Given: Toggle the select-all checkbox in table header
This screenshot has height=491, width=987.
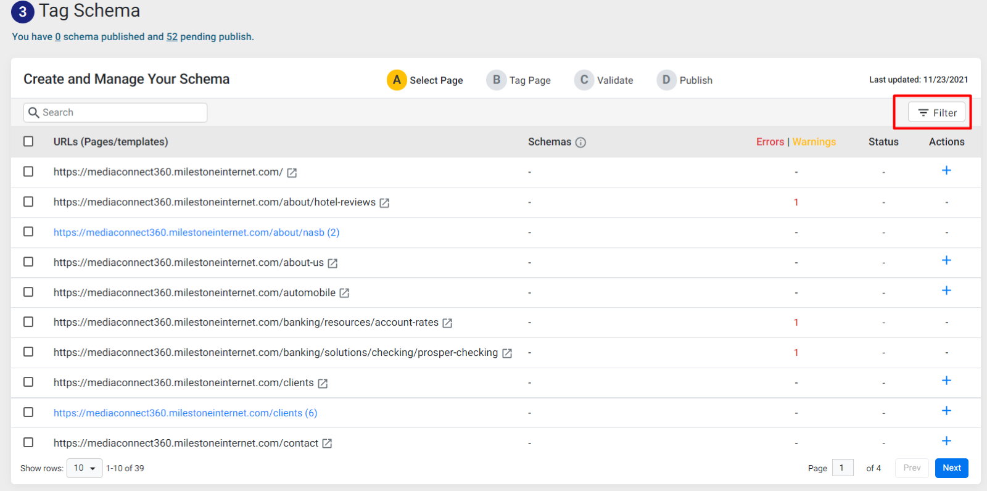Looking at the screenshot, I should [28, 141].
